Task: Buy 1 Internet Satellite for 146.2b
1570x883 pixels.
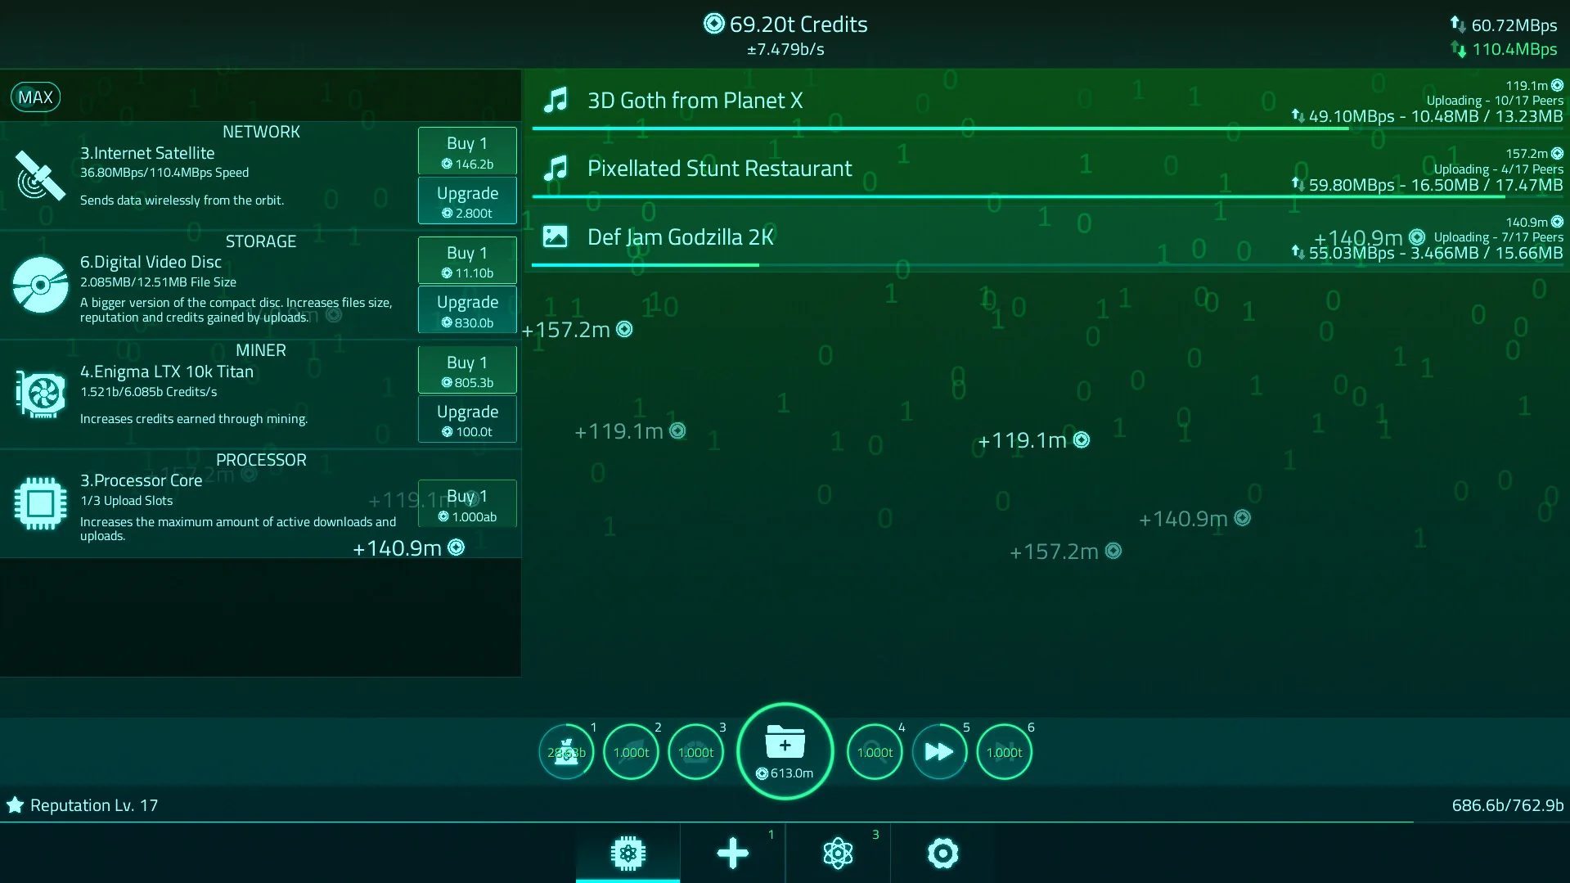Action: click(x=467, y=151)
